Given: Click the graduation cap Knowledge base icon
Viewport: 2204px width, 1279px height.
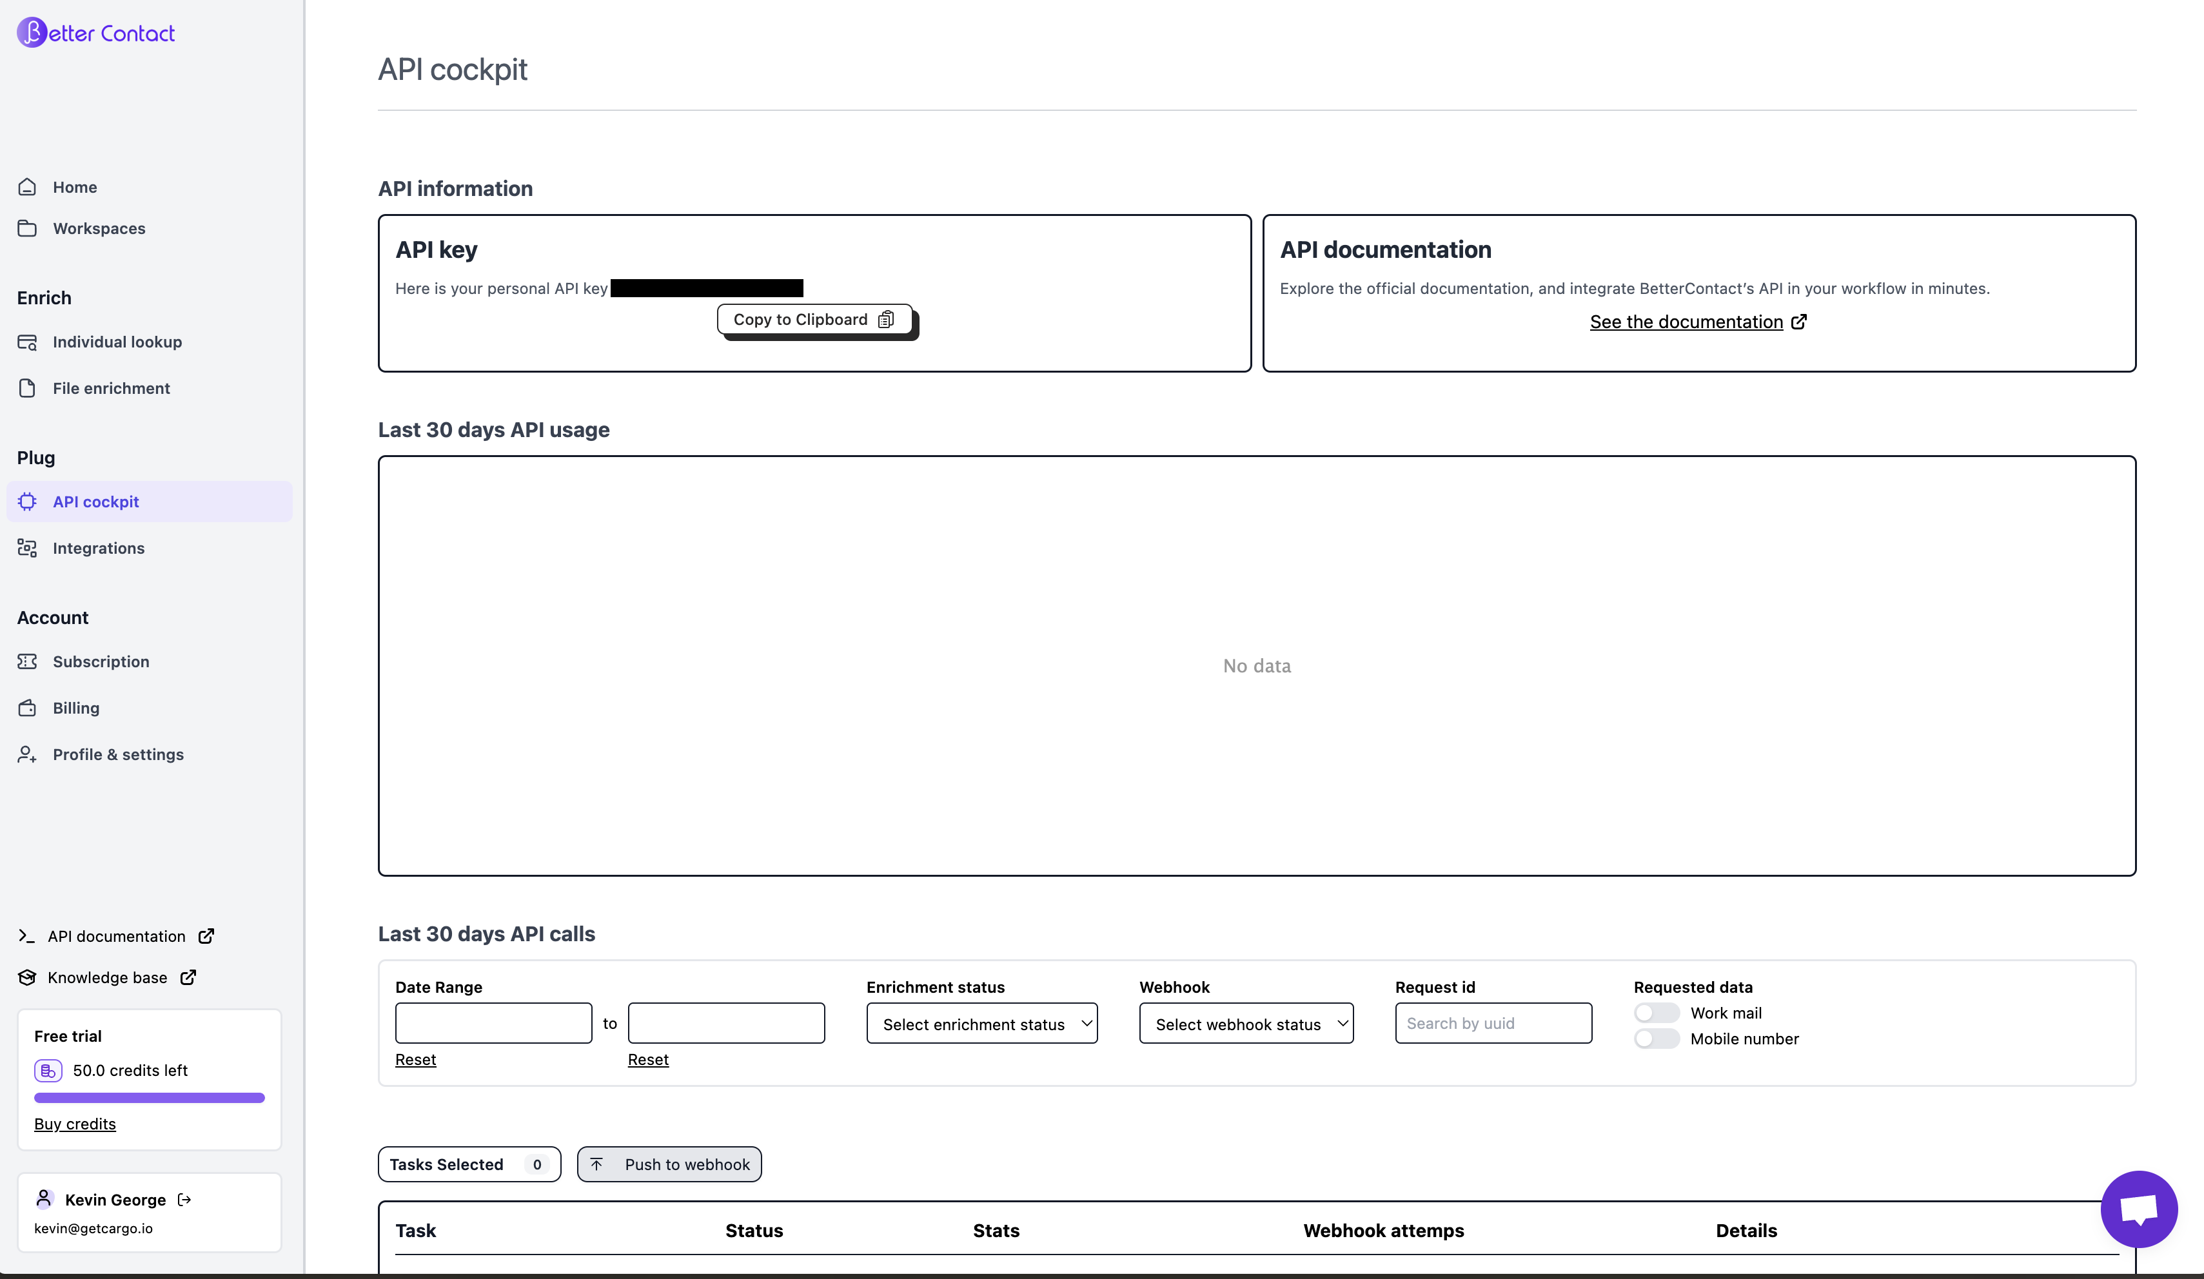Looking at the screenshot, I should (27, 977).
